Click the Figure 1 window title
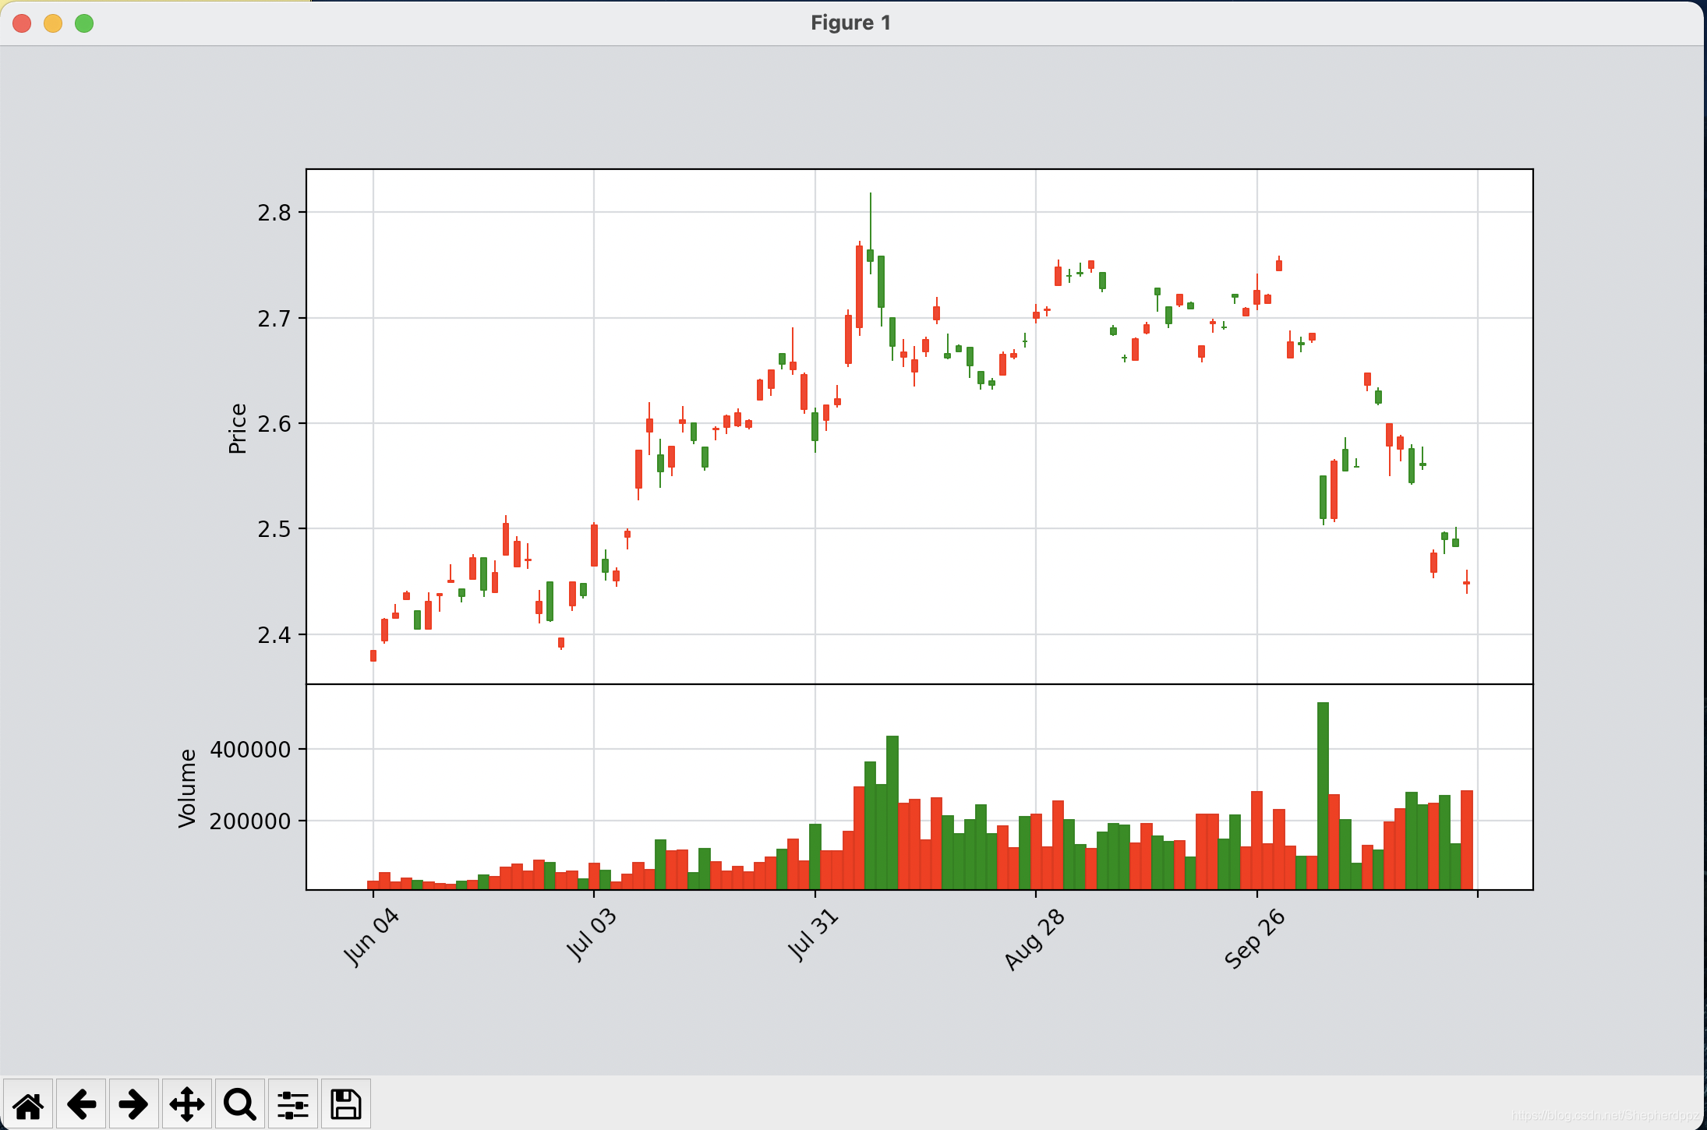Image resolution: width=1707 pixels, height=1130 pixels. click(x=850, y=23)
